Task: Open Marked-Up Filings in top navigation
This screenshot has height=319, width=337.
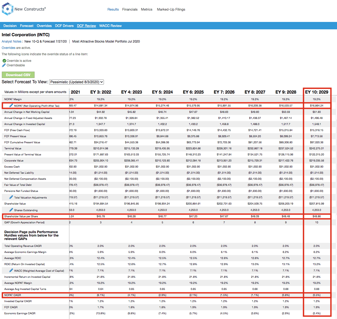Action: pos(171,10)
